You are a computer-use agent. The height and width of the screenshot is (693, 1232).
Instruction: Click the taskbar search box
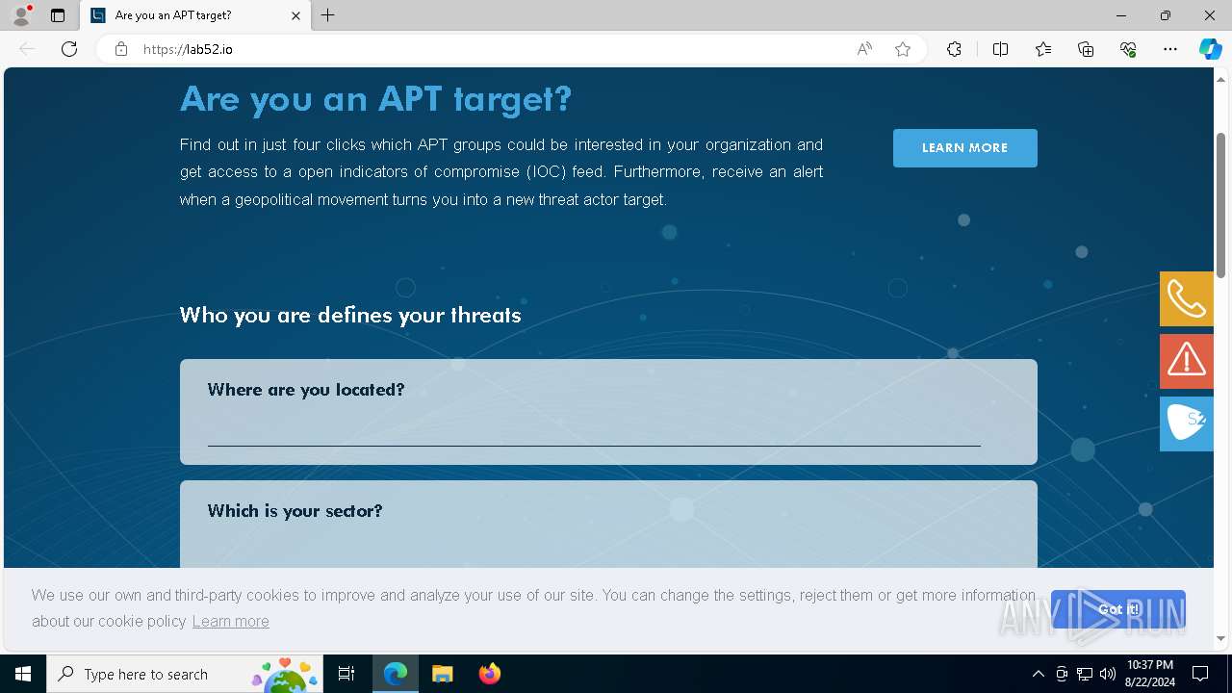tap(185, 674)
